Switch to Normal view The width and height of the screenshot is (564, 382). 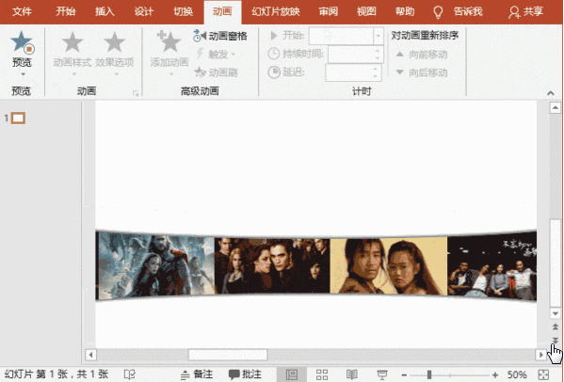click(x=292, y=374)
